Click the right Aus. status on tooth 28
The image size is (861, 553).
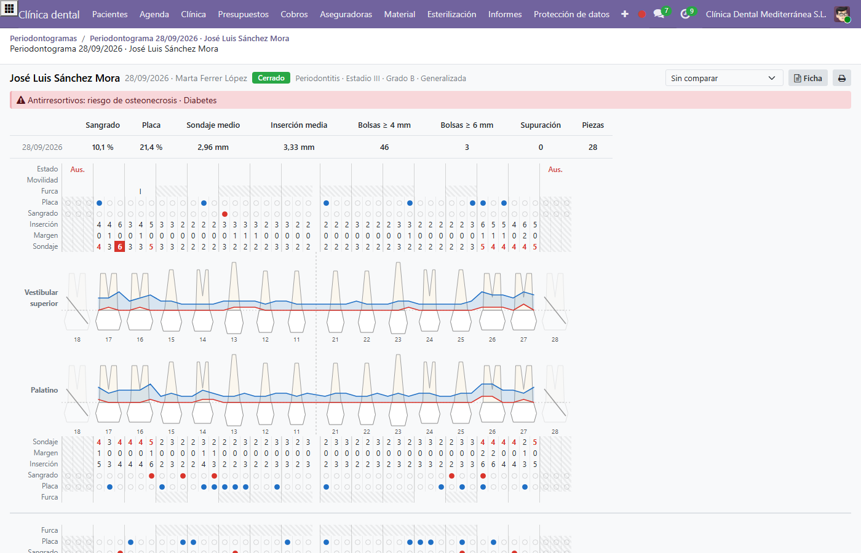[x=555, y=170]
